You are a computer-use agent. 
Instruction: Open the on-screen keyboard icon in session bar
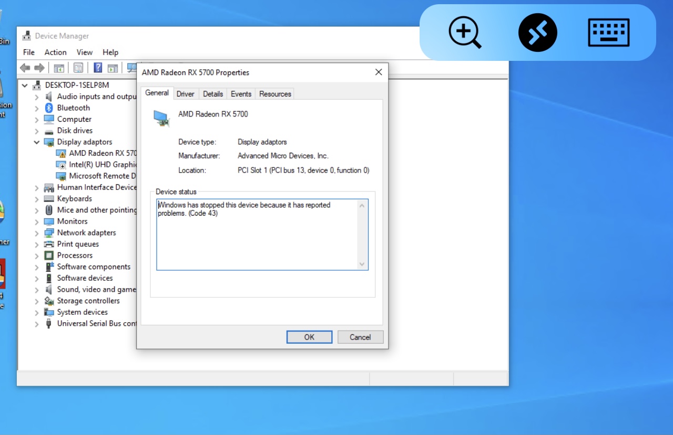coord(608,33)
